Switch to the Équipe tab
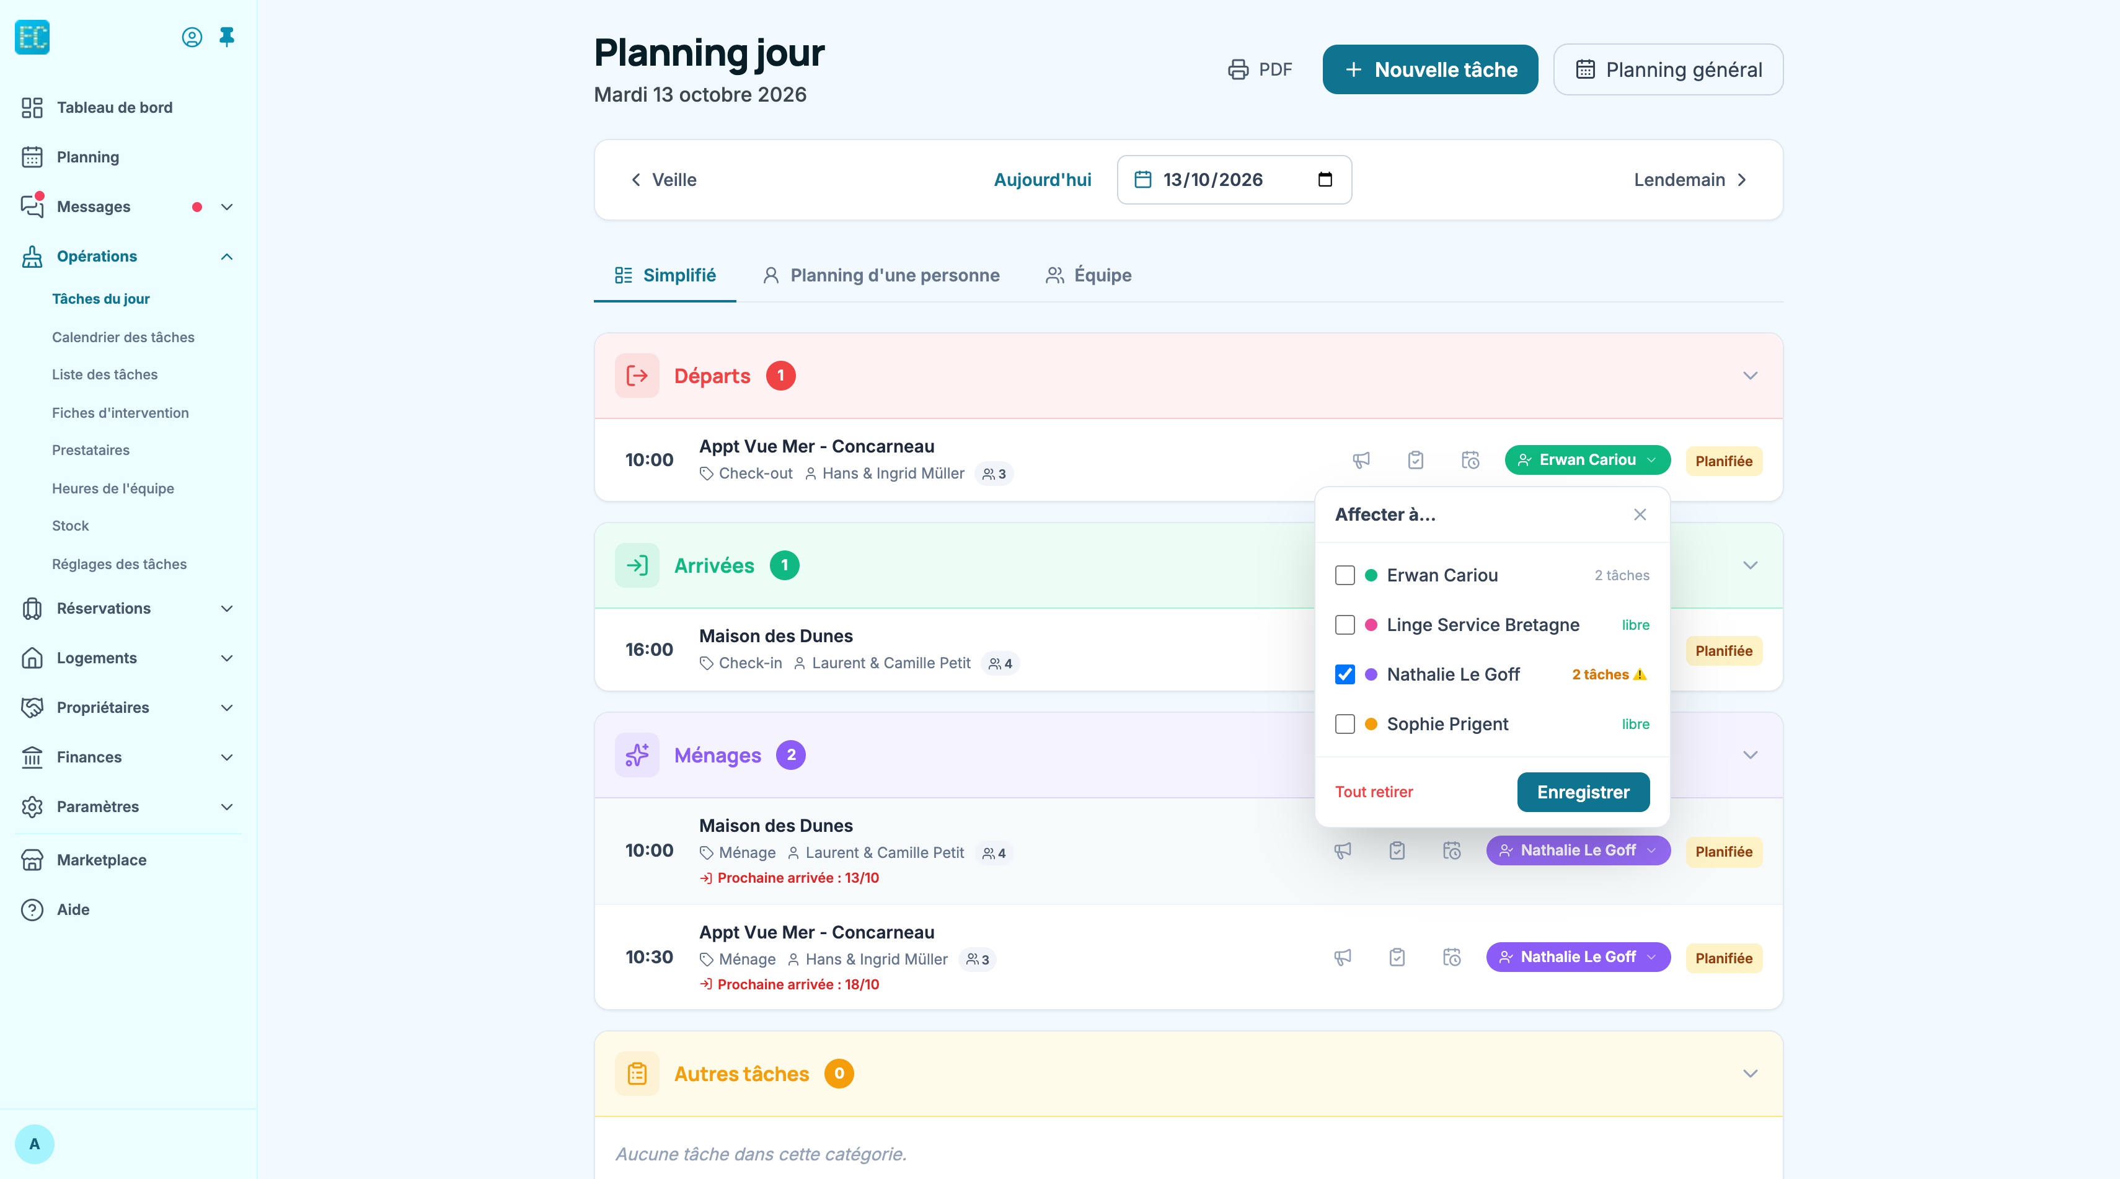The image size is (2120, 1179). coord(1089,276)
